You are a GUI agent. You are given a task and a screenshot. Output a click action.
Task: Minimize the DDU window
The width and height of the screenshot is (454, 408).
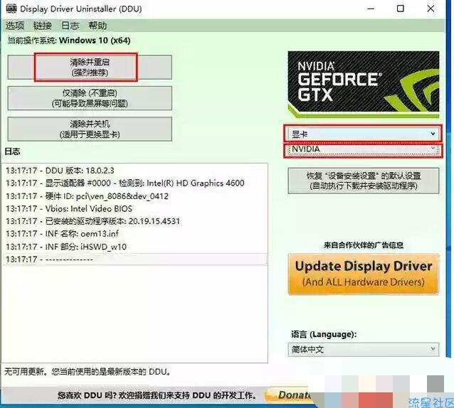(371, 9)
